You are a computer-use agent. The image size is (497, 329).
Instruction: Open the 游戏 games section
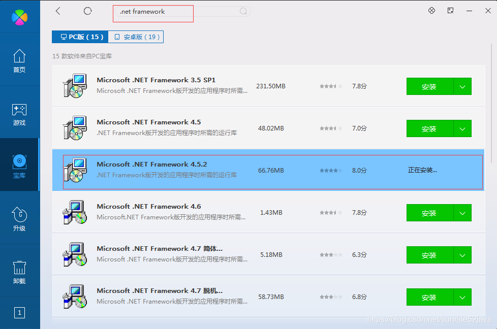[x=19, y=114]
